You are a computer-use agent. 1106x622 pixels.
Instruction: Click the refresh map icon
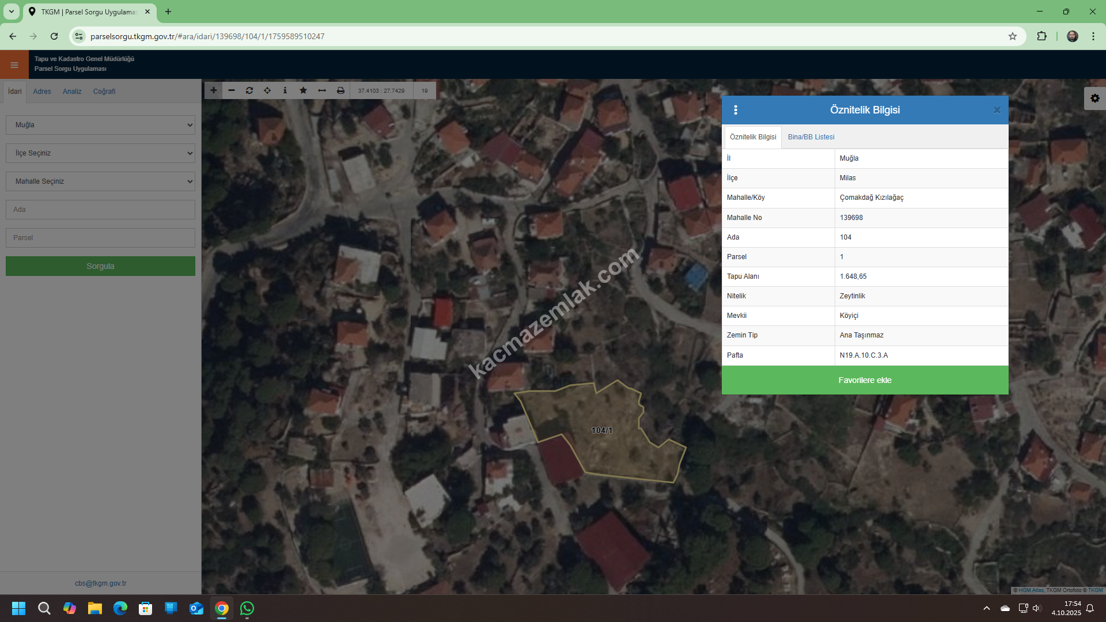249,90
